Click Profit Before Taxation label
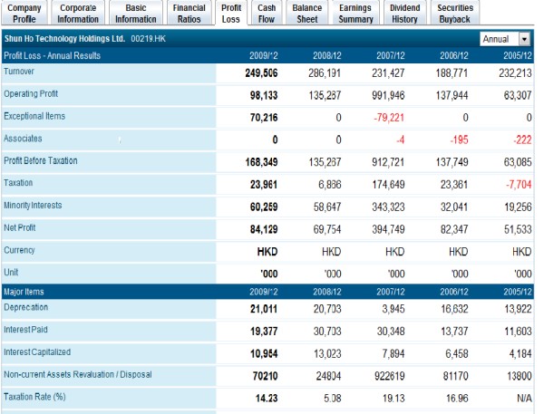Screen dimensions: 544x414 coord(40,161)
